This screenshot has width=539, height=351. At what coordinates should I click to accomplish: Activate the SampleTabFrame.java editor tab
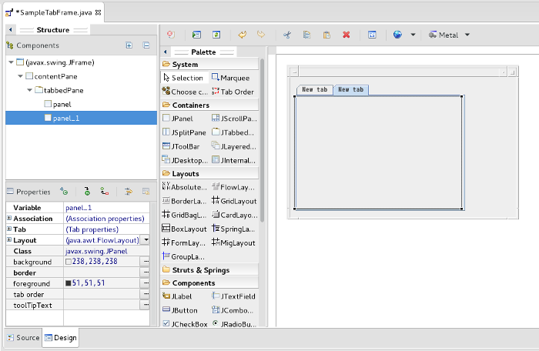[53, 13]
